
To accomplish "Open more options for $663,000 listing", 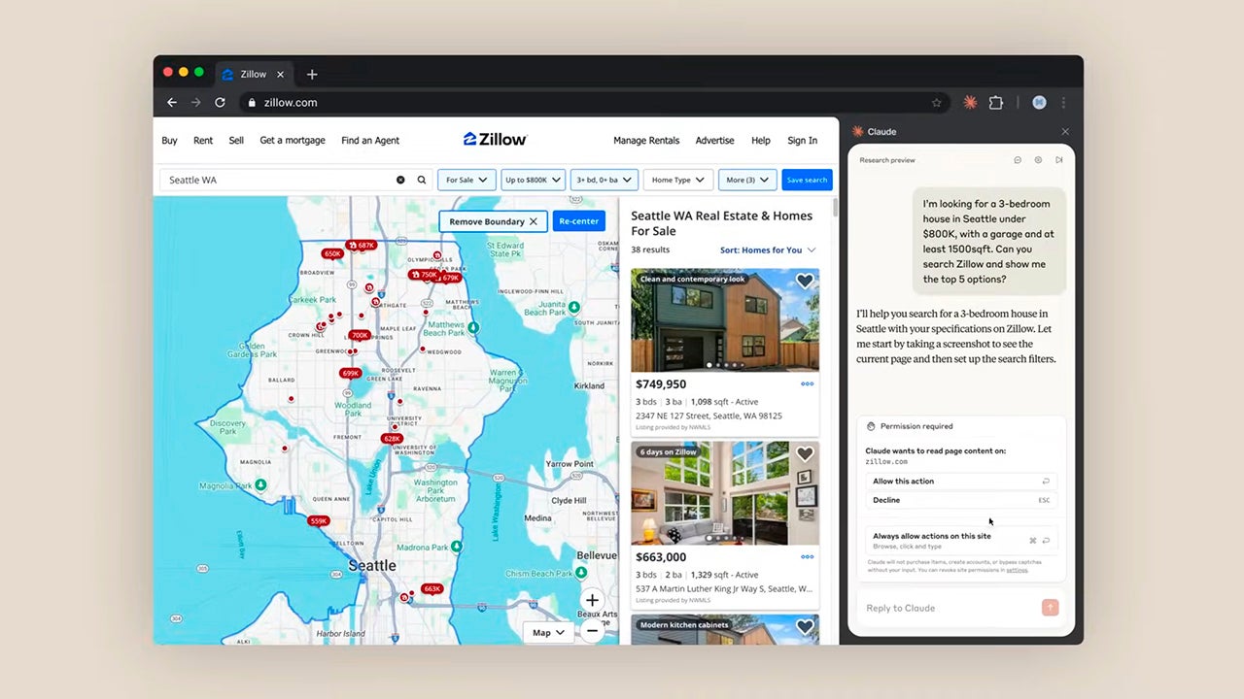I will (x=807, y=557).
